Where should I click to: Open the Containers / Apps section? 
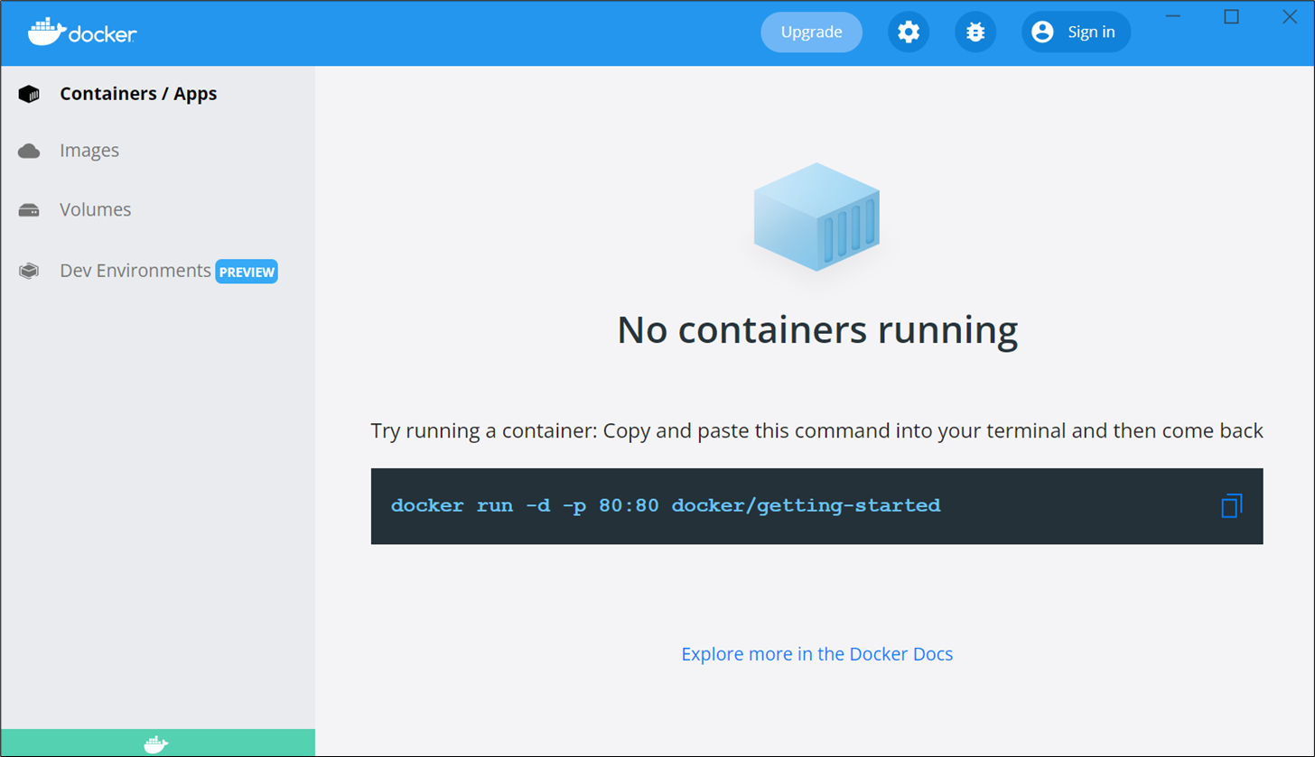(x=138, y=94)
